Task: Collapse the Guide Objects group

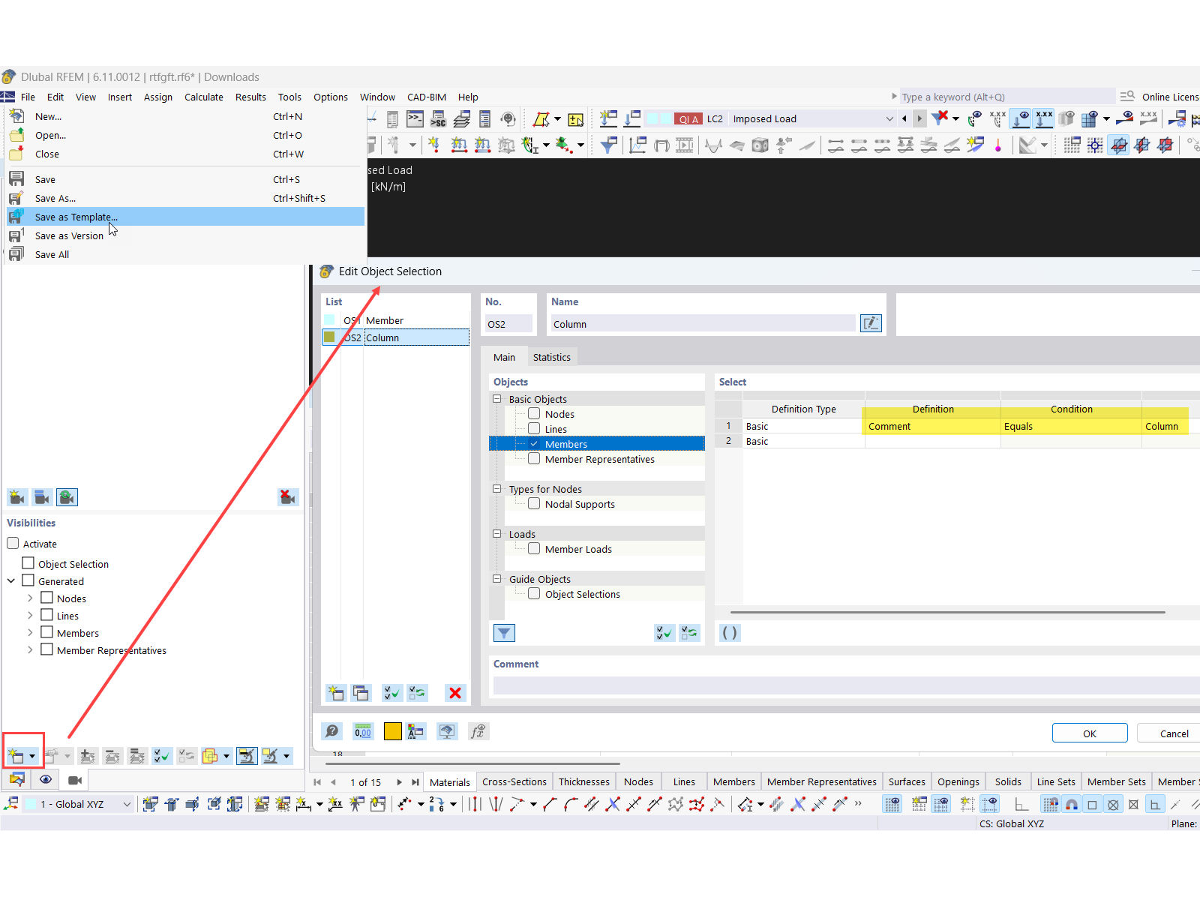Action: click(496, 579)
